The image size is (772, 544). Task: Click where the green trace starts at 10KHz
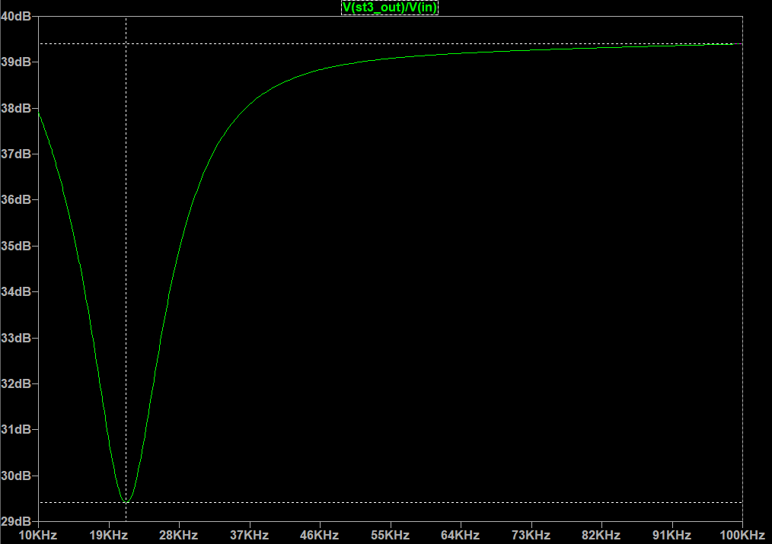pyautogui.click(x=39, y=113)
